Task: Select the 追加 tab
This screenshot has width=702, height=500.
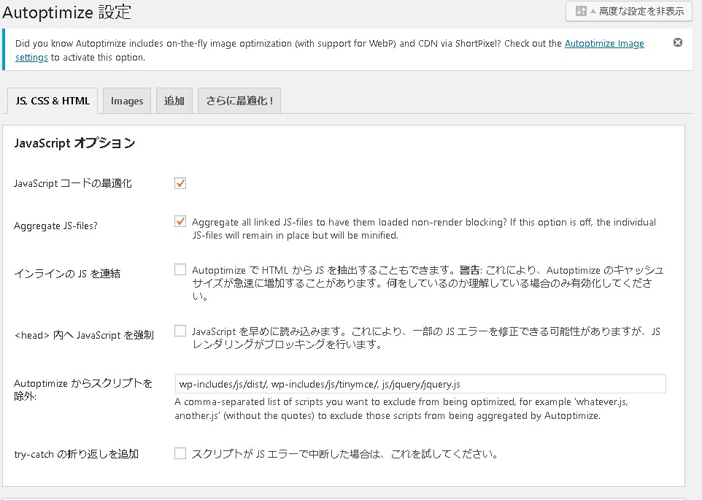Action: (174, 101)
